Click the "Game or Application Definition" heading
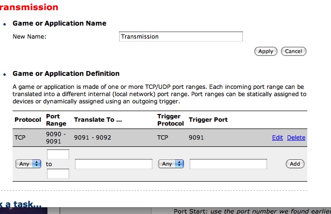This screenshot has width=331, height=214. (x=66, y=73)
